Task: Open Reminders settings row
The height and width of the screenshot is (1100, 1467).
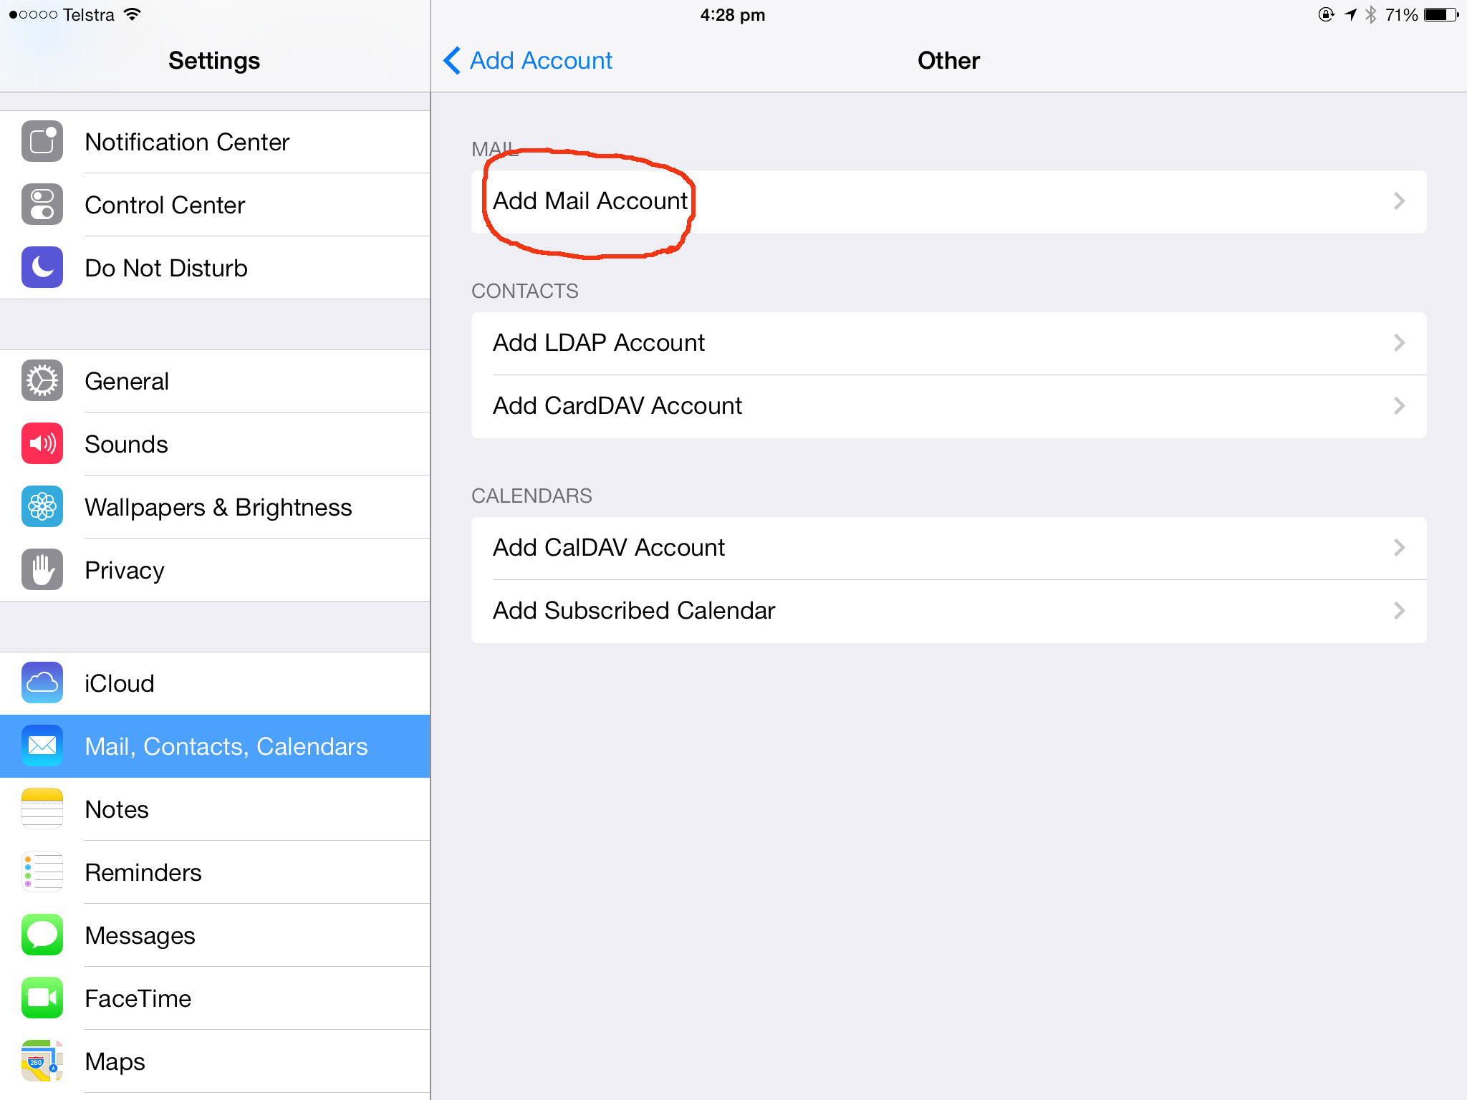Action: [x=215, y=872]
